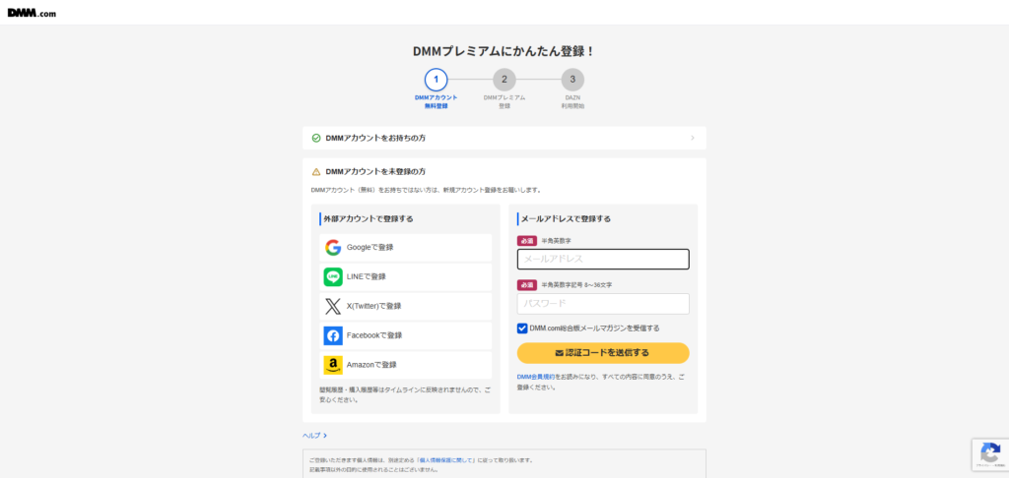Click the green checkmark icon beside DMMアカウントをお持ちの方

point(316,139)
